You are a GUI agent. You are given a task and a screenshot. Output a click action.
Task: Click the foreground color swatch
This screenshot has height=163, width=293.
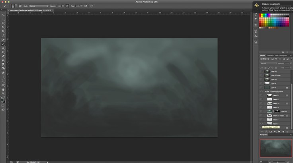click(x=2, y=100)
